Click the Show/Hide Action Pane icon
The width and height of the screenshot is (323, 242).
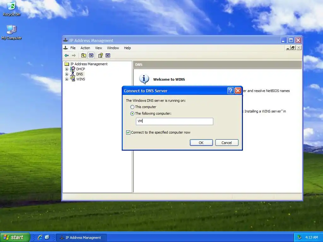click(108, 55)
